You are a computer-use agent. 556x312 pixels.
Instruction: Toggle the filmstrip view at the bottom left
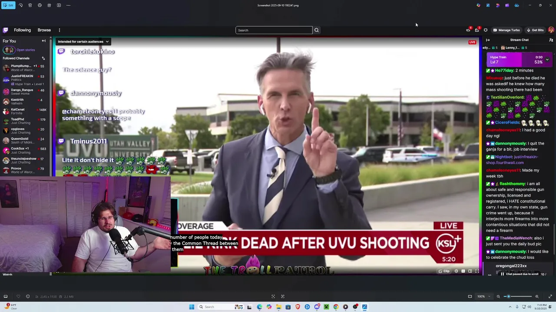tap(6, 296)
